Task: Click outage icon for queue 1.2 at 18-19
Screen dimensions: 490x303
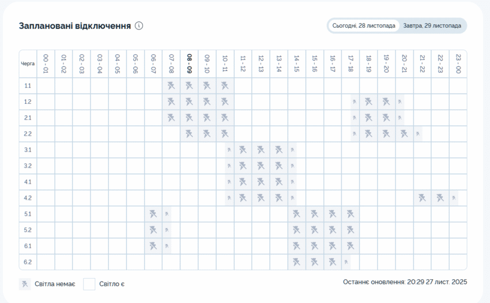Action: (x=368, y=102)
